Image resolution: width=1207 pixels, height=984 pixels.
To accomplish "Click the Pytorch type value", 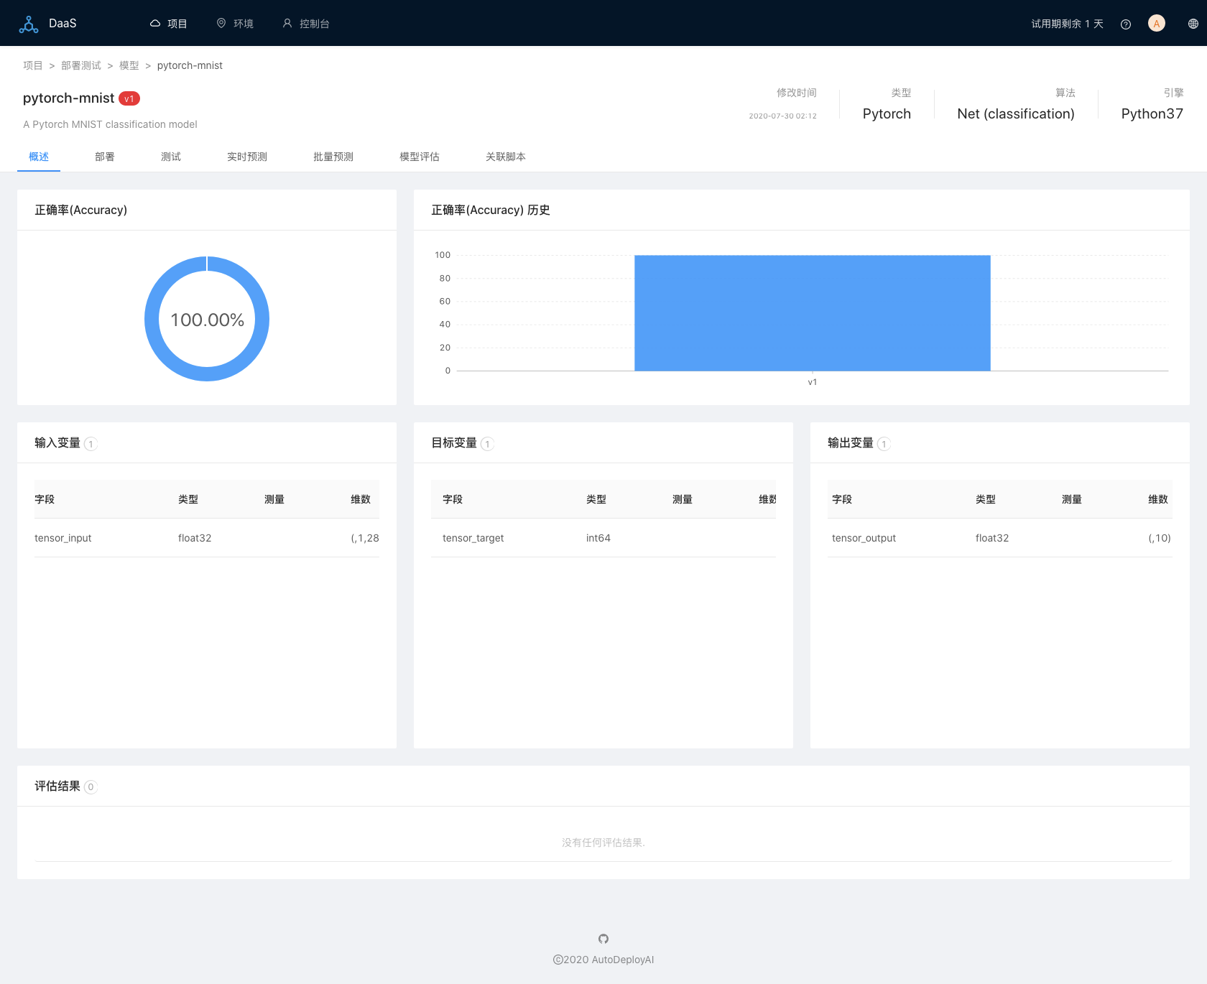I will (887, 113).
